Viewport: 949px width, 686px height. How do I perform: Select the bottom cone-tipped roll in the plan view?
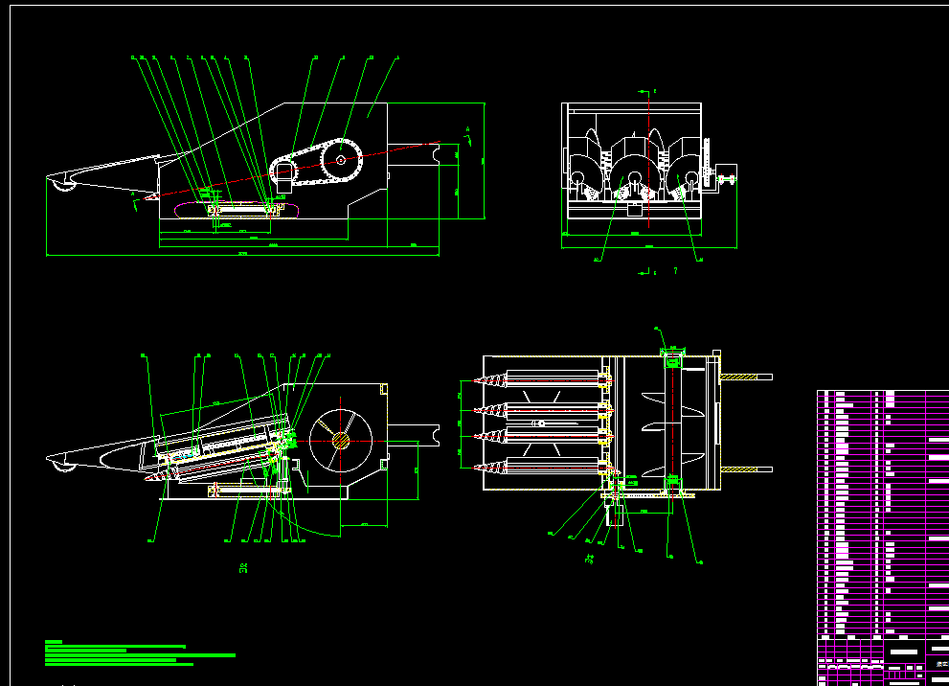pyautogui.click(x=542, y=467)
